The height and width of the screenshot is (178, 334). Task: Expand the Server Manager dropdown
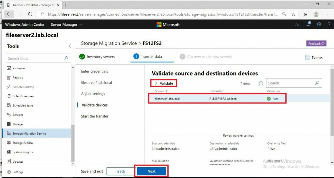pos(67,24)
